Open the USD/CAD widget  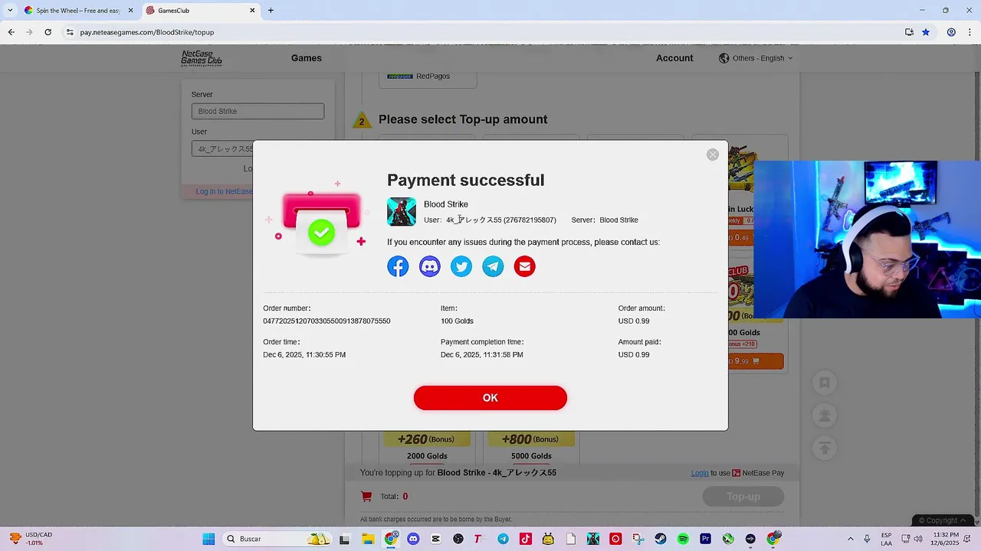click(x=29, y=539)
